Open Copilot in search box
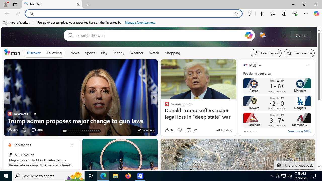 click(248, 35)
